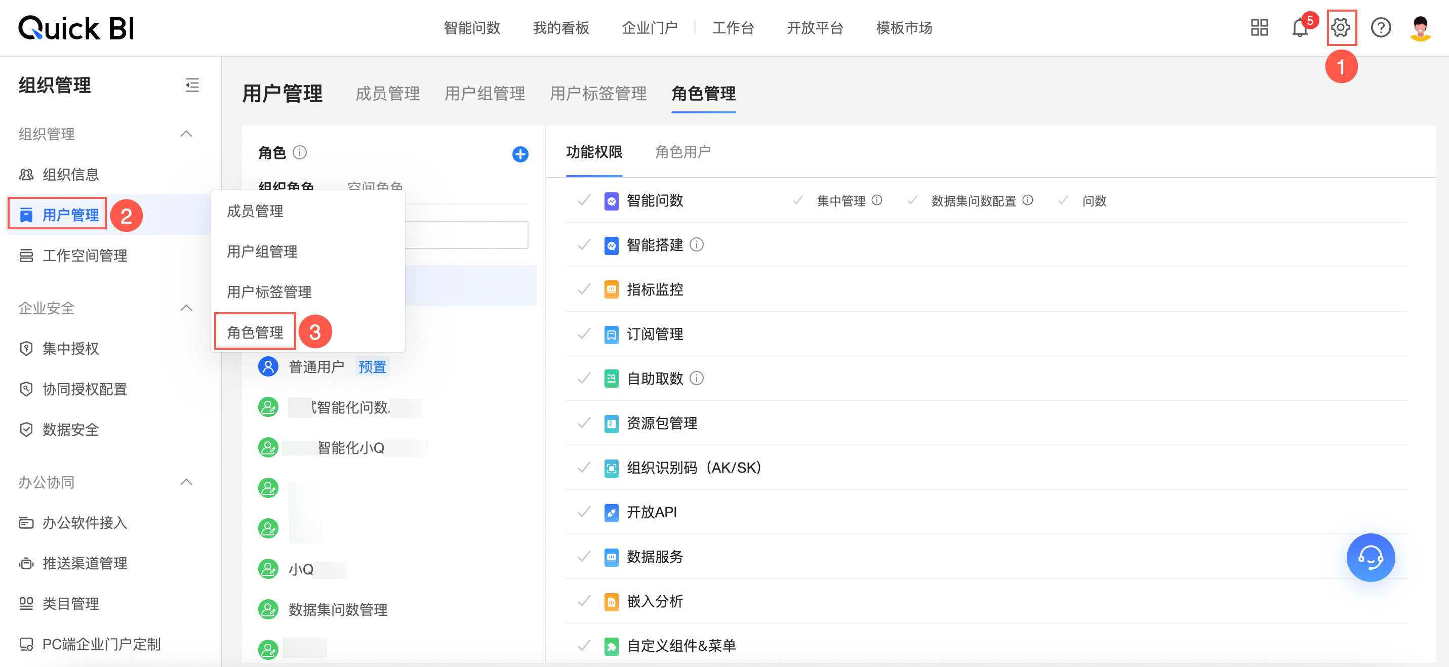This screenshot has height=667, width=1449.
Task: Switch to the 成员管理 tab
Action: [387, 93]
